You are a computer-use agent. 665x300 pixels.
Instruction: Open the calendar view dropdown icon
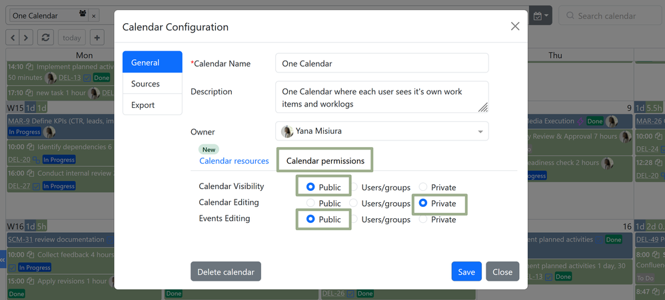(540, 16)
